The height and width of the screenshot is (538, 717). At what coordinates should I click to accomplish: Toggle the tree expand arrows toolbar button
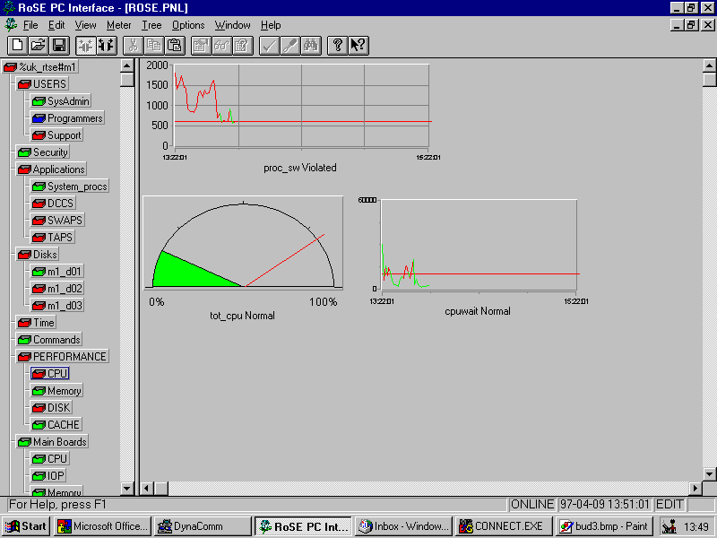[106, 45]
